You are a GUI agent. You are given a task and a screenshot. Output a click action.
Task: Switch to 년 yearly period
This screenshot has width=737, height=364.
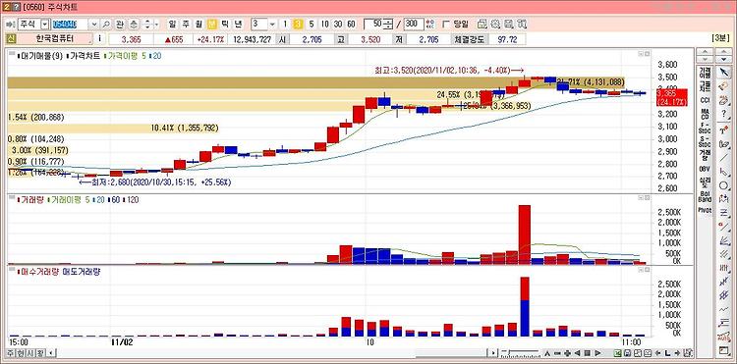pos(238,24)
